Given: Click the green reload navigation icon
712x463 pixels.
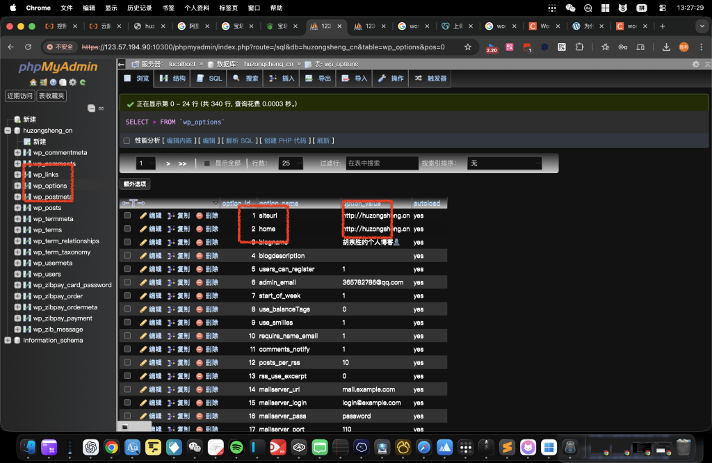Looking at the screenshot, I should (83, 82).
